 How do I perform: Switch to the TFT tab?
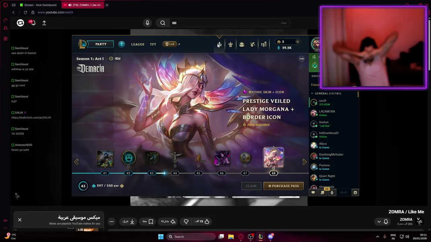(153, 44)
